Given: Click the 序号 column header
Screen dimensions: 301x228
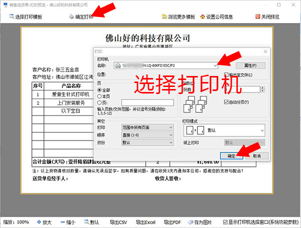Looking at the screenshot, I should pyautogui.click(x=38, y=86).
